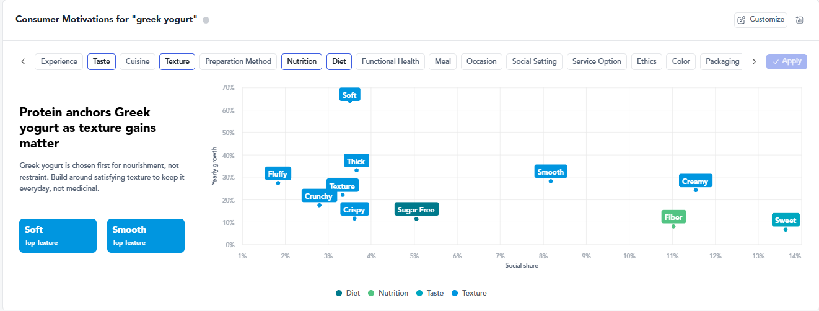Click the "Yearly growth" axis title
This screenshot has height=311, width=819.
(x=214, y=166)
